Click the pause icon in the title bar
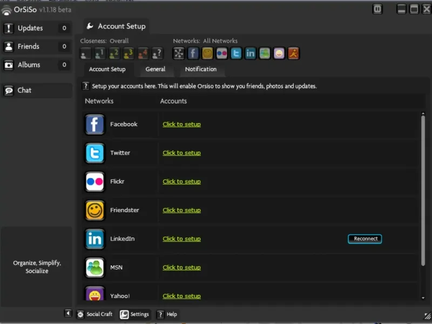The image size is (432, 324). pos(377,9)
